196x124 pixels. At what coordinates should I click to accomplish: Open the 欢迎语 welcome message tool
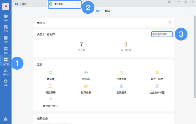86,73
